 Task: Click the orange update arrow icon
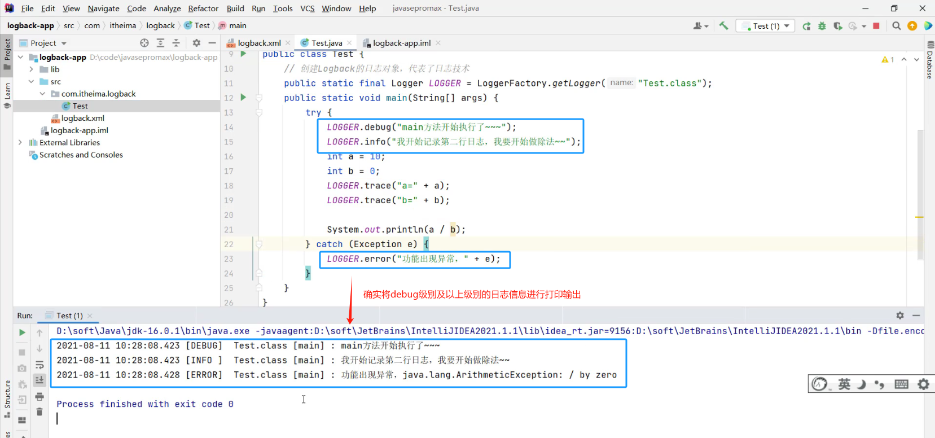[912, 26]
